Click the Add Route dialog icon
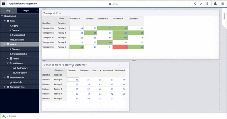 (x=11, y=63)
